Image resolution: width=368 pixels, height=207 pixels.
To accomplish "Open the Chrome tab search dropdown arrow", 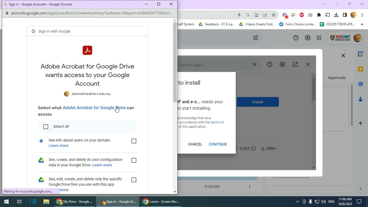I will [325, 4].
